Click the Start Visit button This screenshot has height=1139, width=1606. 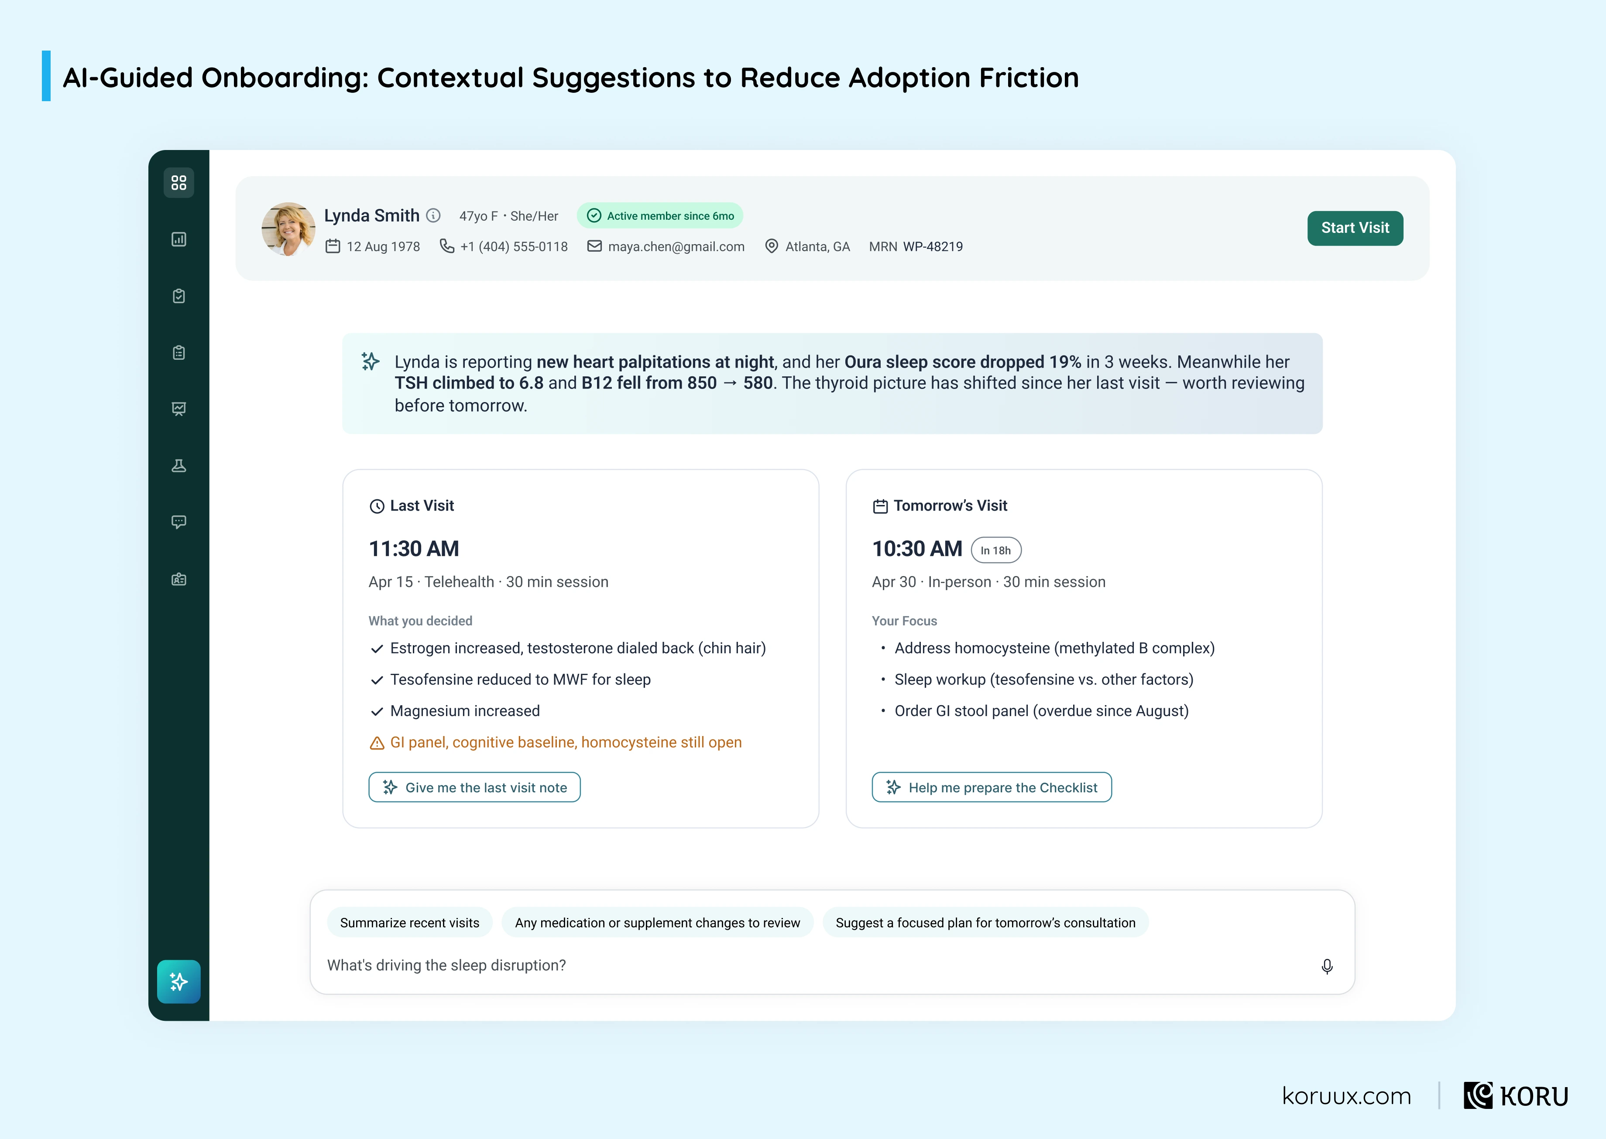1355,228
